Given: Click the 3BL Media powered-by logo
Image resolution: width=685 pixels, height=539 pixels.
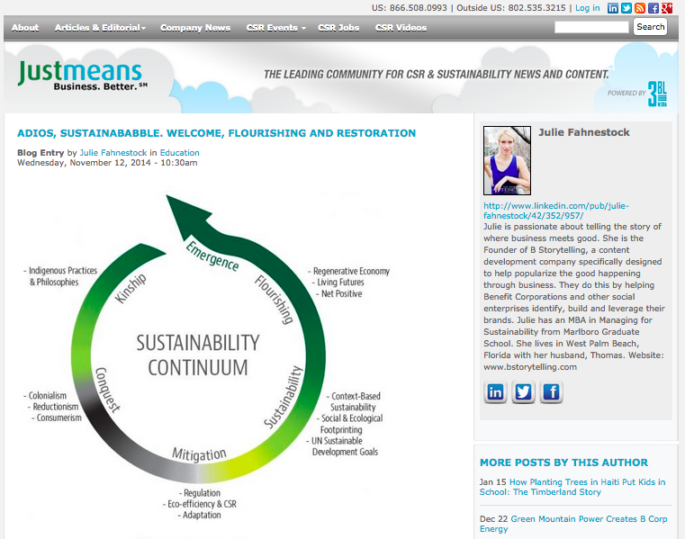Looking at the screenshot, I should pos(657,94).
